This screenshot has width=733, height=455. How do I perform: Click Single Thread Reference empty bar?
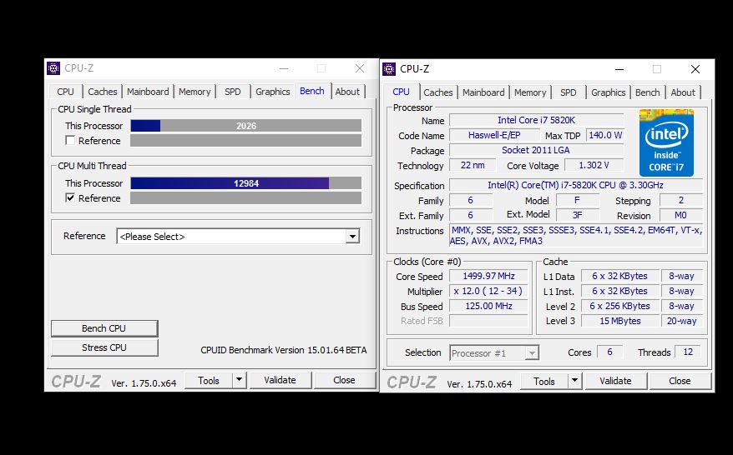pyautogui.click(x=246, y=141)
